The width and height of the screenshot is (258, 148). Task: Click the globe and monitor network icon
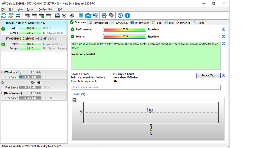point(95,15)
